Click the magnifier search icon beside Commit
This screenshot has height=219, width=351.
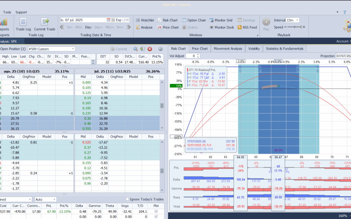[x=135, y=49]
